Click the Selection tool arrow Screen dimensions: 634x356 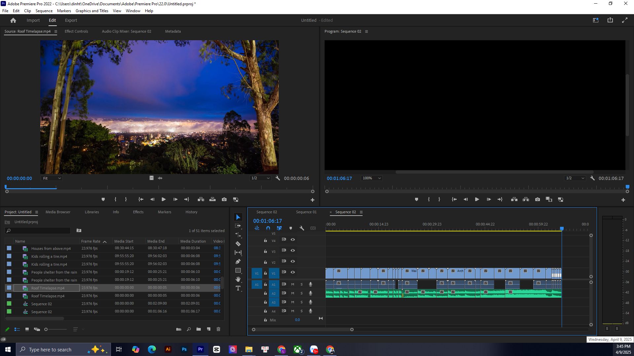click(238, 217)
